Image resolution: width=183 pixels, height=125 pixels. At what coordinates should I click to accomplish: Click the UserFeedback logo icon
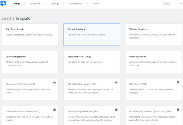click(x=3, y=4)
